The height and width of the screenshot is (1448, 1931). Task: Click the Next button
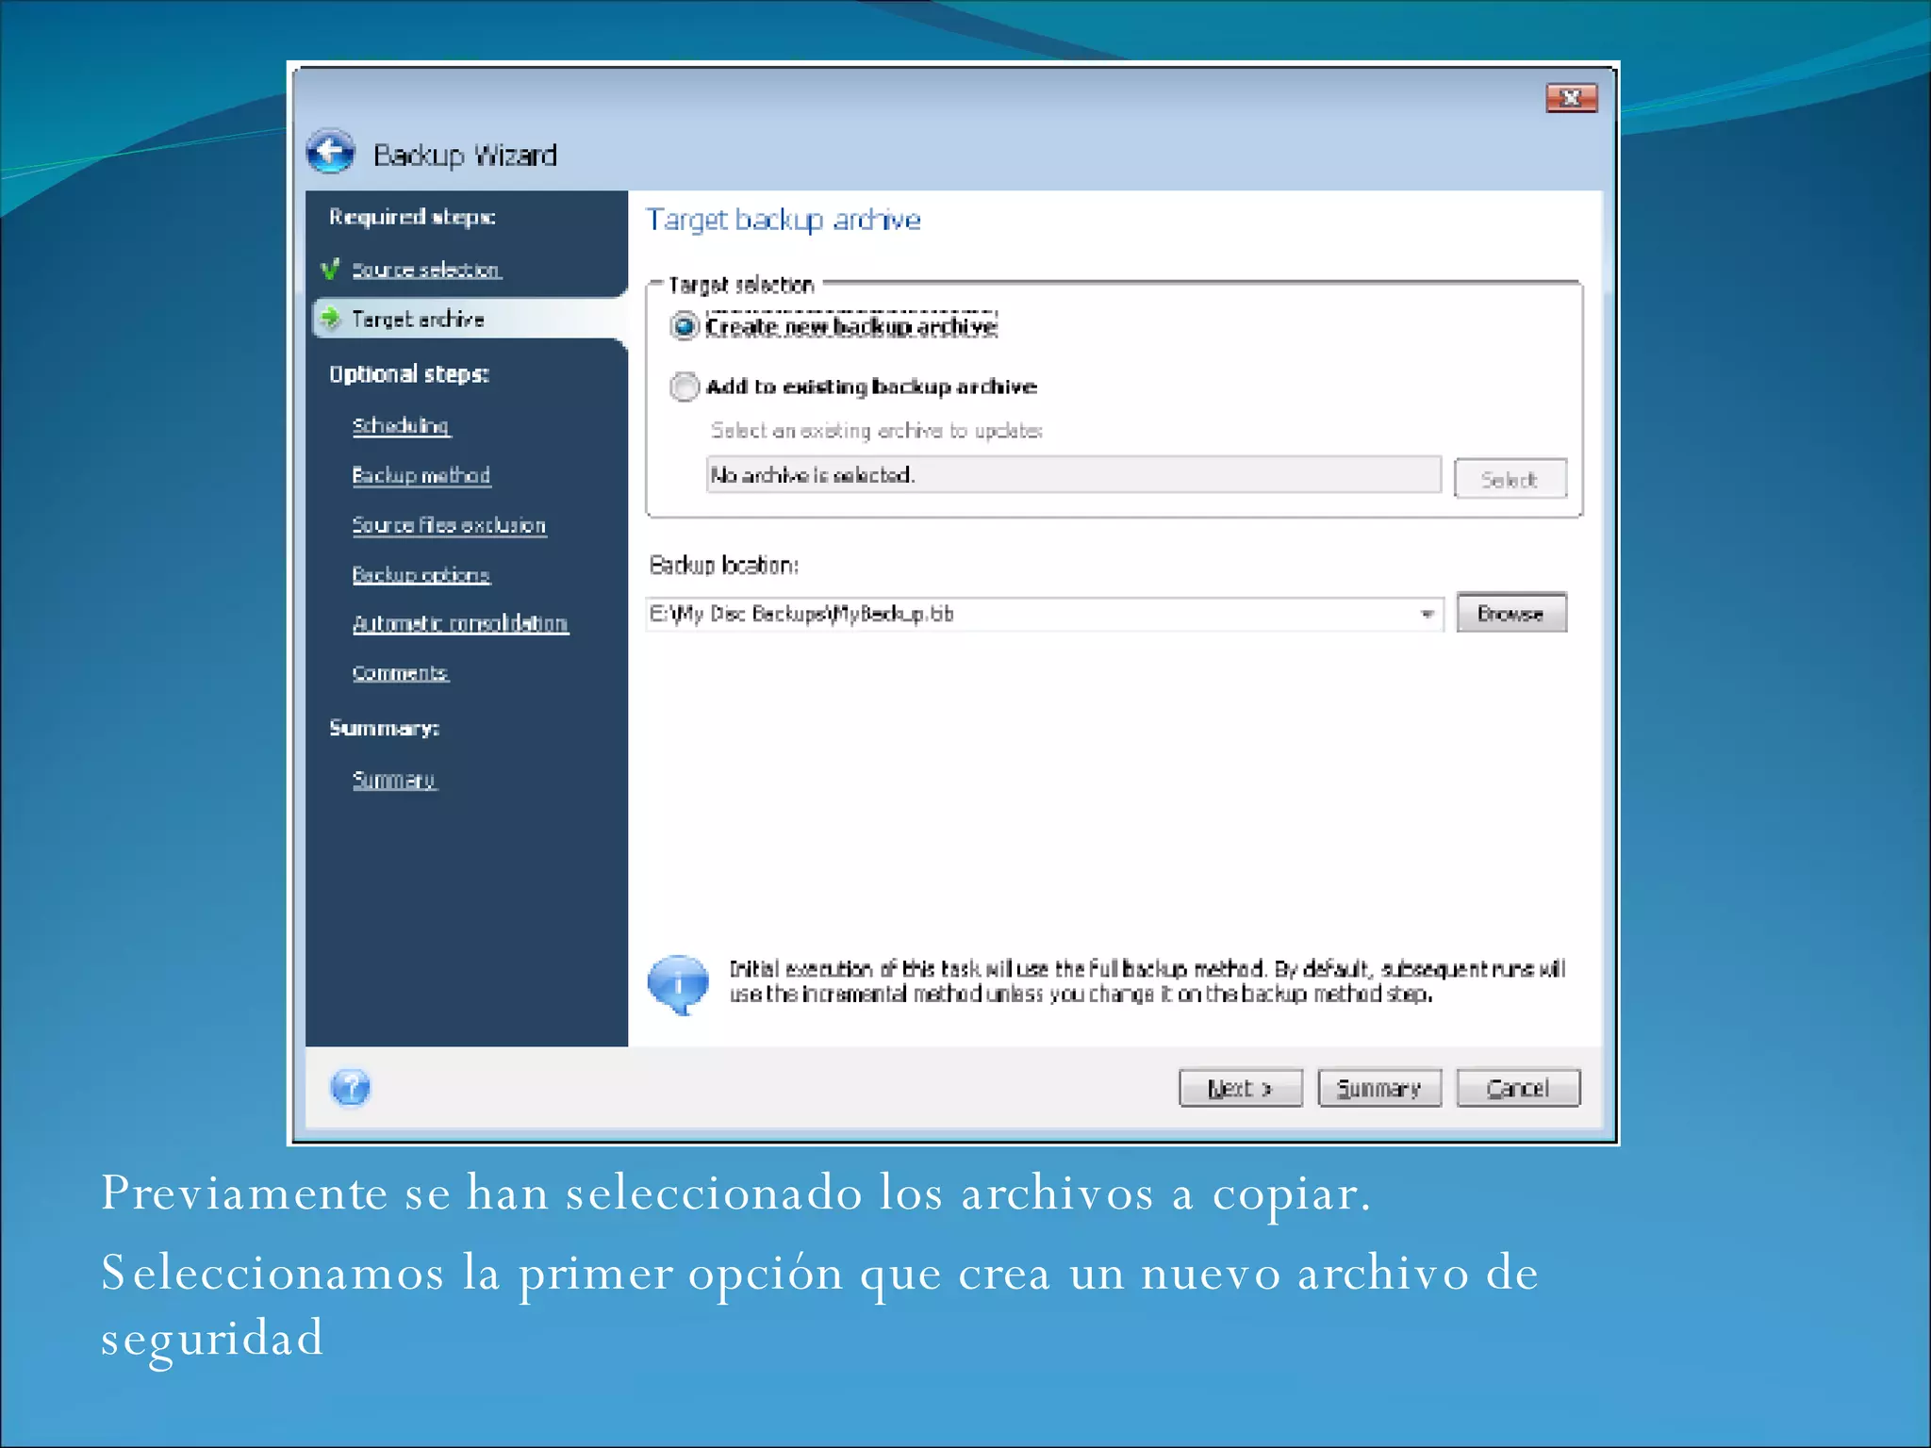pos(1241,1088)
